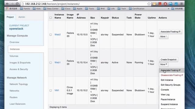Image resolution: width=195 pixels, height=109 pixels.
Task: Open Network Topology in sidebar
Action: (x=19, y=84)
